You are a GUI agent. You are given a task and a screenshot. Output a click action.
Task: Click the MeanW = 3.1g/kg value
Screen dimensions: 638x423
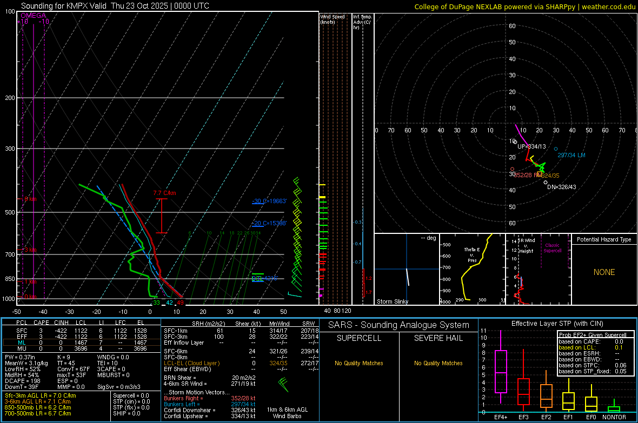click(26, 363)
